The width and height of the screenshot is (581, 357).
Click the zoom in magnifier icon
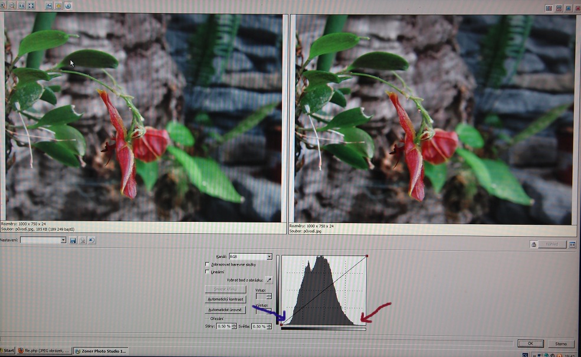tap(3, 5)
